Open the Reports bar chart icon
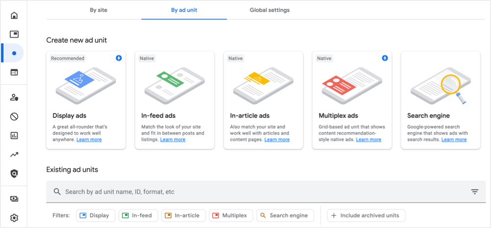Viewport: 491px width, 228px height. click(14, 135)
